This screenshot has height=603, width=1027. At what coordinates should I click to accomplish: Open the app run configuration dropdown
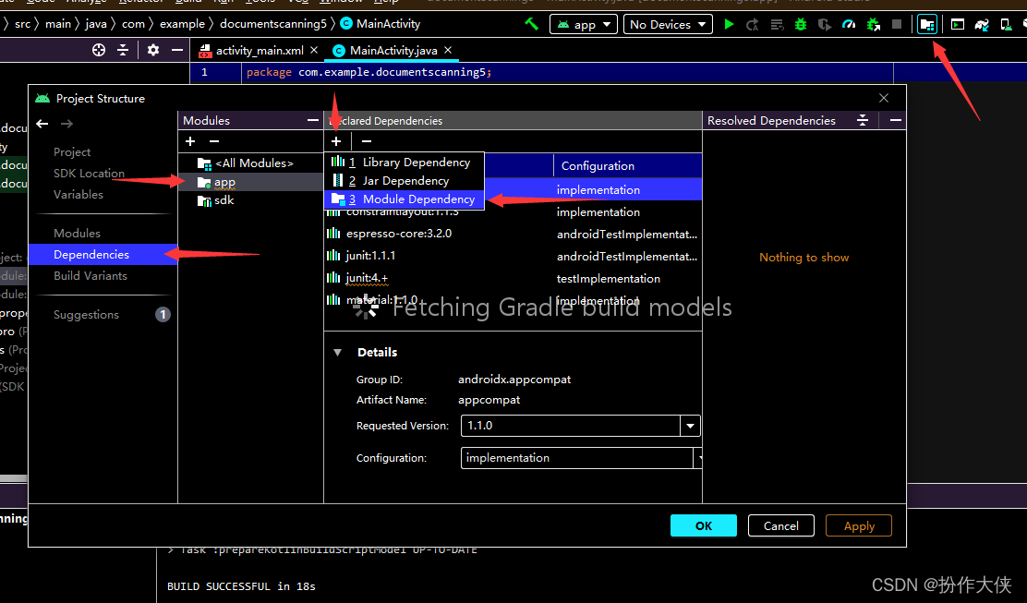point(584,24)
